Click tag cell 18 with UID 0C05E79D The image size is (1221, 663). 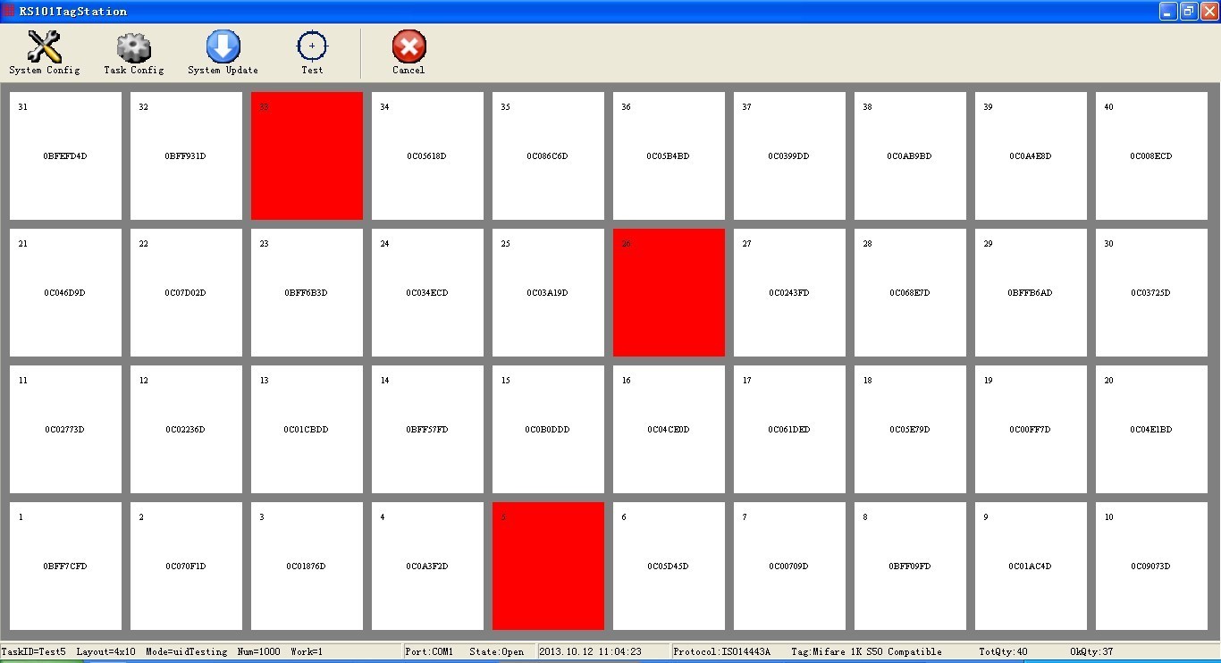pyautogui.click(x=910, y=429)
